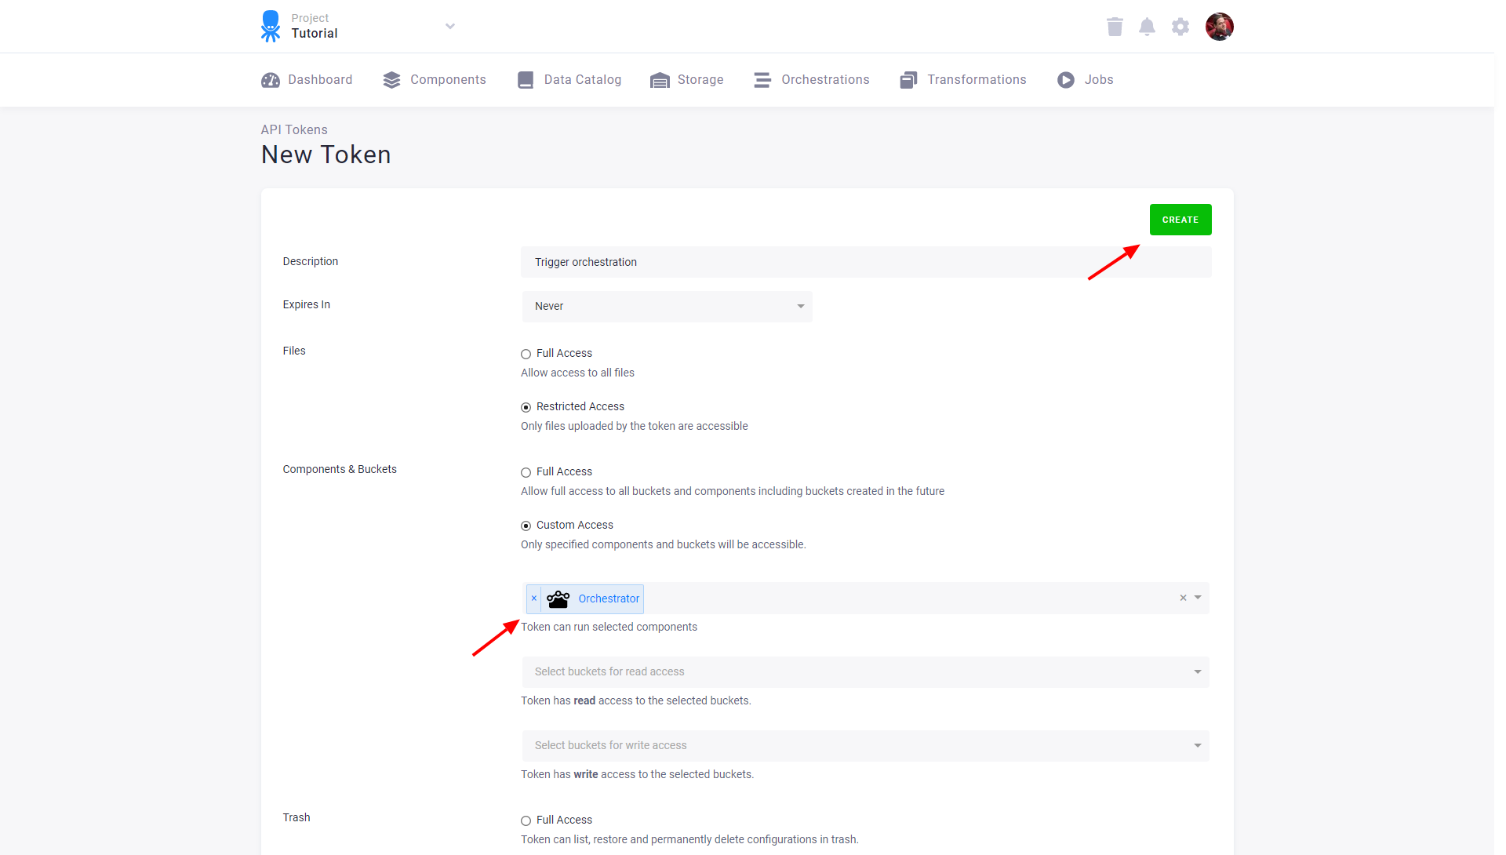
Task: Select Full Access under Trash
Action: coord(526,820)
